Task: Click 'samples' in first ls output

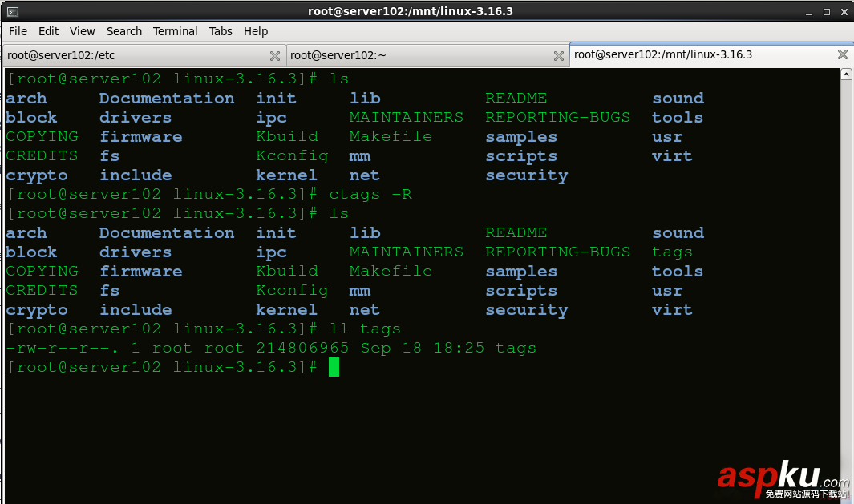Action: click(521, 137)
